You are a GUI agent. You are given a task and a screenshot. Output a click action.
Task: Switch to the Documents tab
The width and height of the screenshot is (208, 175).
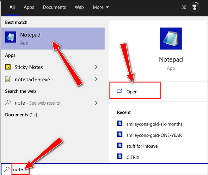pyautogui.click(x=54, y=7)
